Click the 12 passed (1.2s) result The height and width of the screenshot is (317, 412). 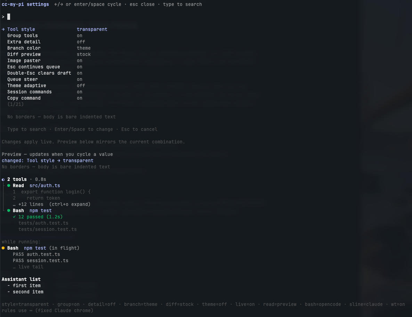pyautogui.click(x=40, y=217)
